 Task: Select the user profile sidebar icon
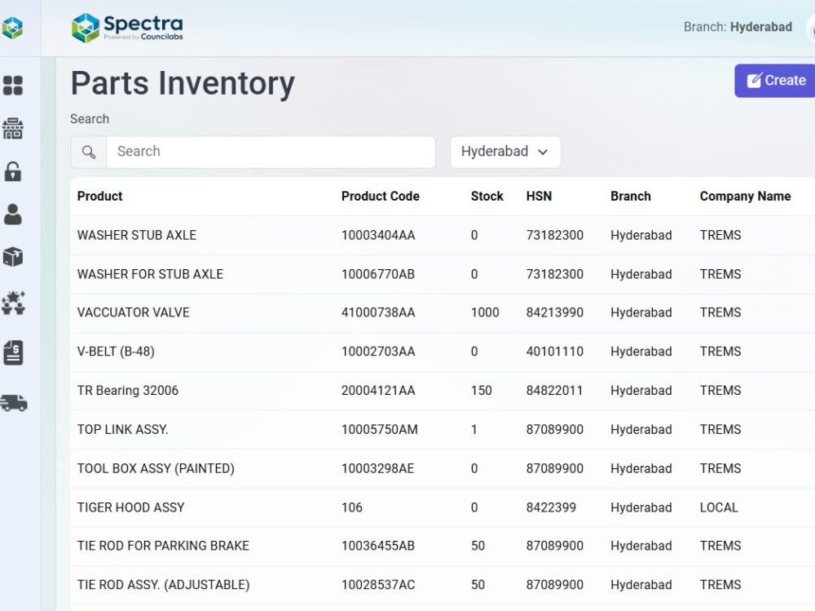(13, 214)
